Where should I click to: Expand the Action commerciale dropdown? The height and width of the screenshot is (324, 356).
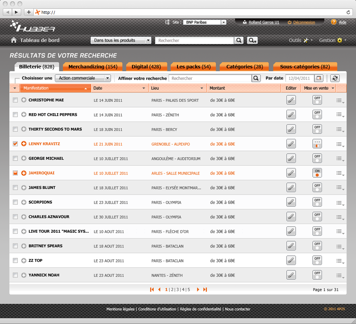tap(83, 78)
